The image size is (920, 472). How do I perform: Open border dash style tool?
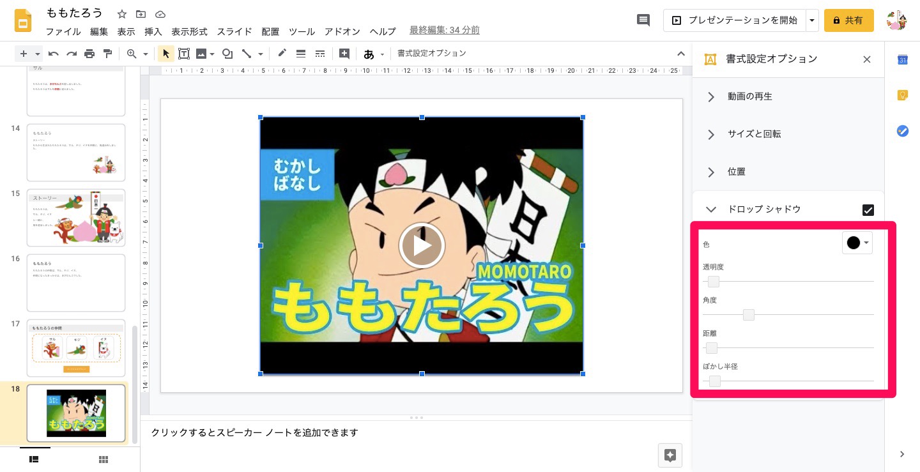point(320,54)
